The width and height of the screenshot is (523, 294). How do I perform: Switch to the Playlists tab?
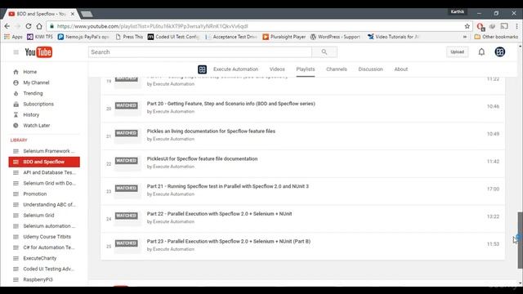pos(306,69)
